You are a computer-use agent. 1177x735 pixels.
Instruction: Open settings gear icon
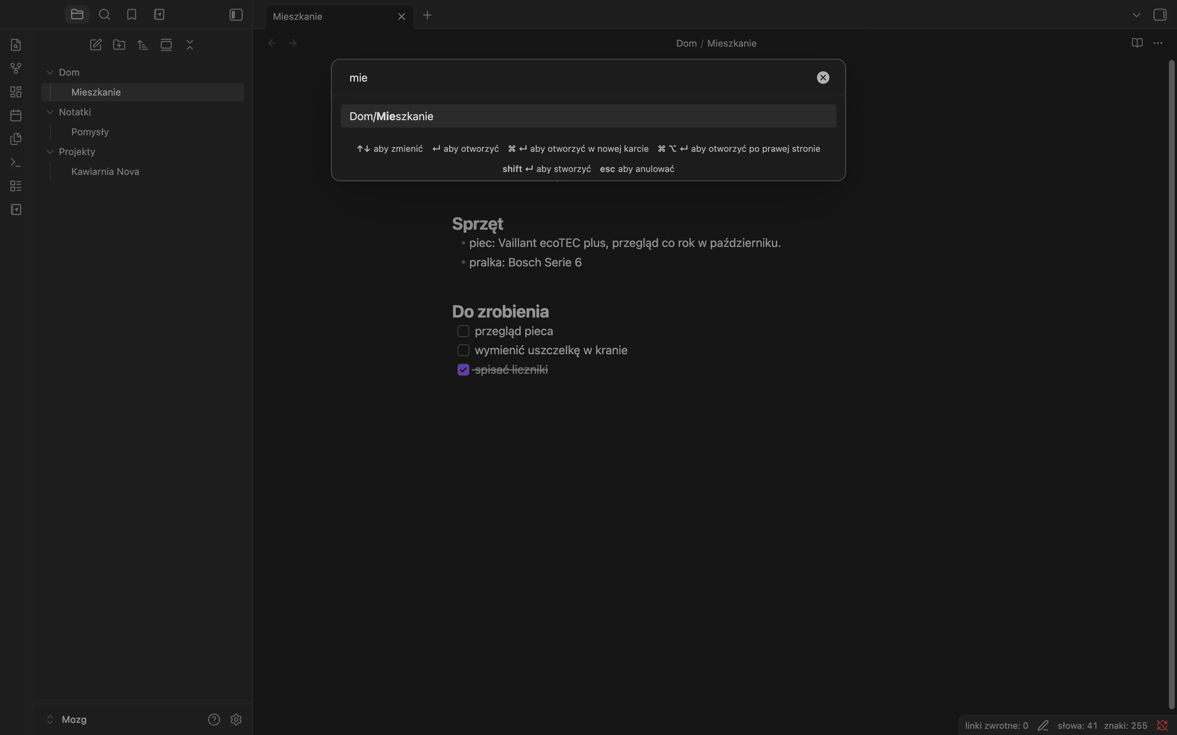pyautogui.click(x=237, y=720)
